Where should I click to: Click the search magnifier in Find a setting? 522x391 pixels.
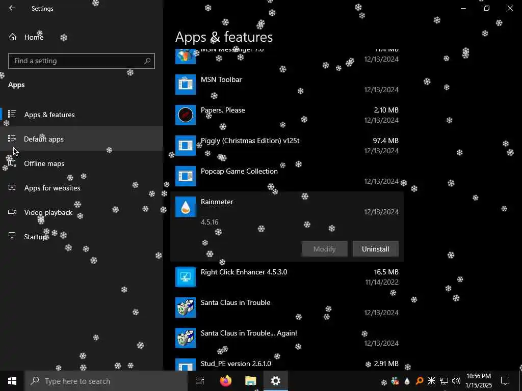[x=147, y=61]
